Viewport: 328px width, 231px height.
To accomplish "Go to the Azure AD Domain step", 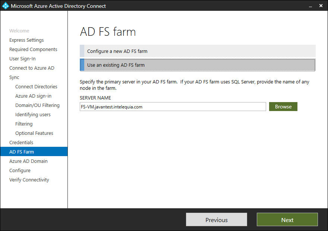I will coord(28,161).
